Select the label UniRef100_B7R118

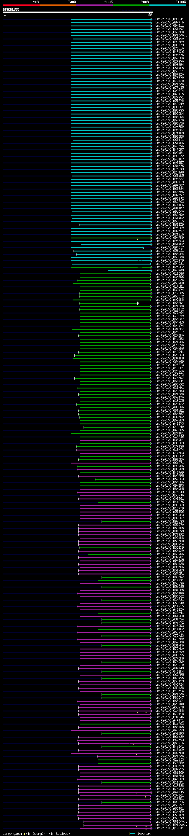[169, 714]
